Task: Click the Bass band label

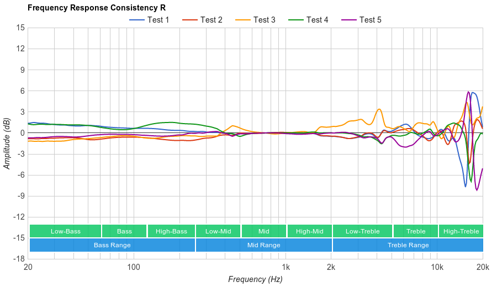Action: pos(124,231)
